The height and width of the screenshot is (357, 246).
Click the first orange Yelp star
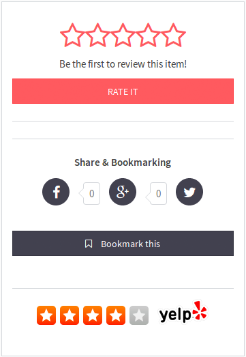[x=46, y=315]
